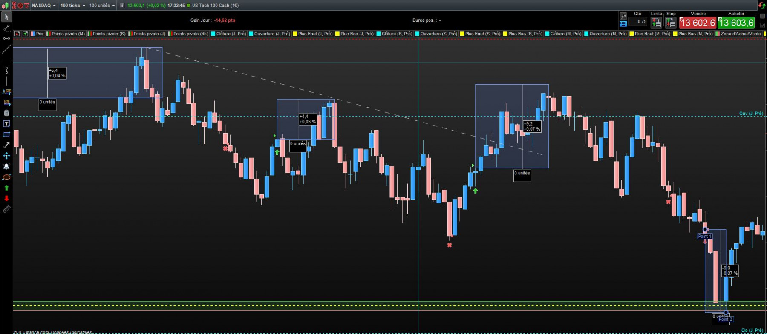This screenshot has height=334, width=767.
Task: Select the Zone d'Achat/Vente indicator tab
Action: (x=738, y=34)
